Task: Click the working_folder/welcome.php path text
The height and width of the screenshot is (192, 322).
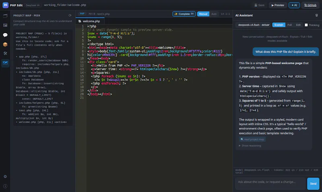Action: [65, 5]
